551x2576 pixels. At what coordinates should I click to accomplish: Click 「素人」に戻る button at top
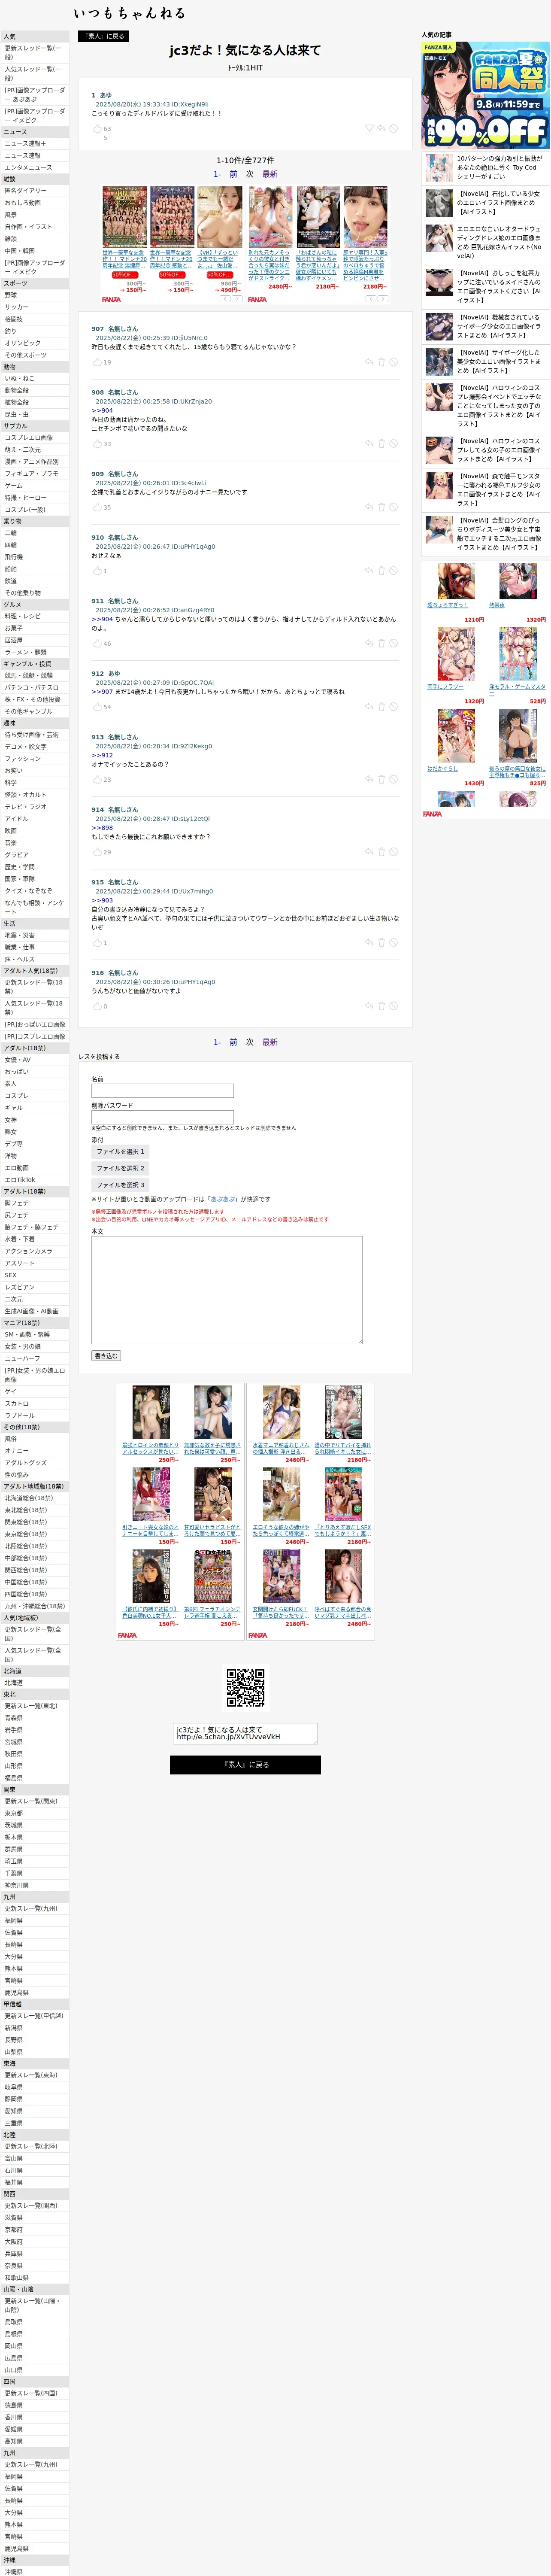[x=104, y=36]
